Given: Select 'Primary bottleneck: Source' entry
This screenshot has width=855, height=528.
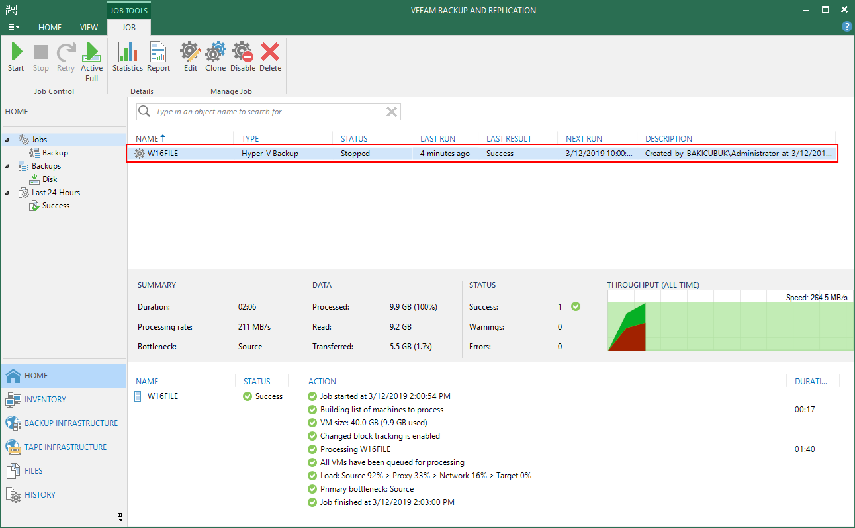Looking at the screenshot, I should [x=367, y=489].
